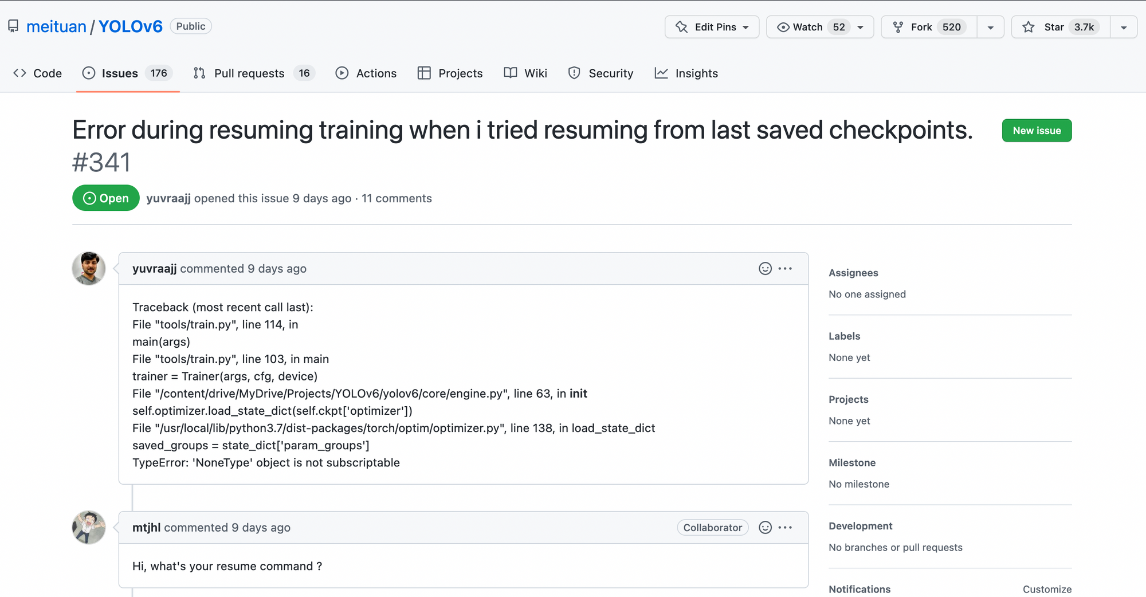Click the Public visibility badge
Screen dimensions: 1146x597
(x=191, y=26)
